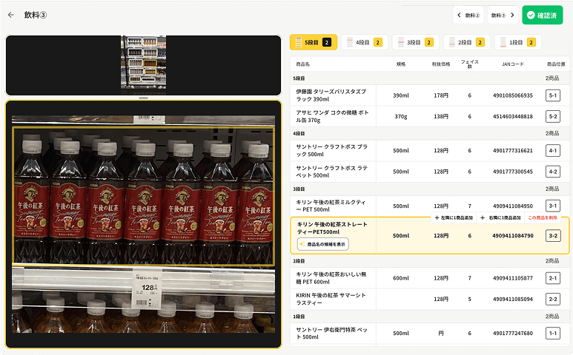Click the JANコード column header
This screenshot has width=573, height=355.
pyautogui.click(x=513, y=64)
